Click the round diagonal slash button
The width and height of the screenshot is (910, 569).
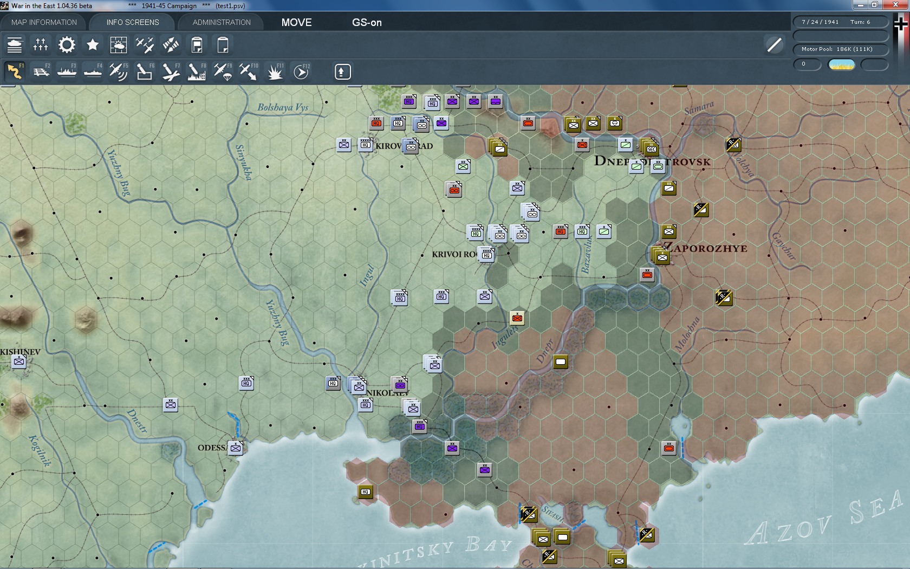pyautogui.click(x=774, y=44)
